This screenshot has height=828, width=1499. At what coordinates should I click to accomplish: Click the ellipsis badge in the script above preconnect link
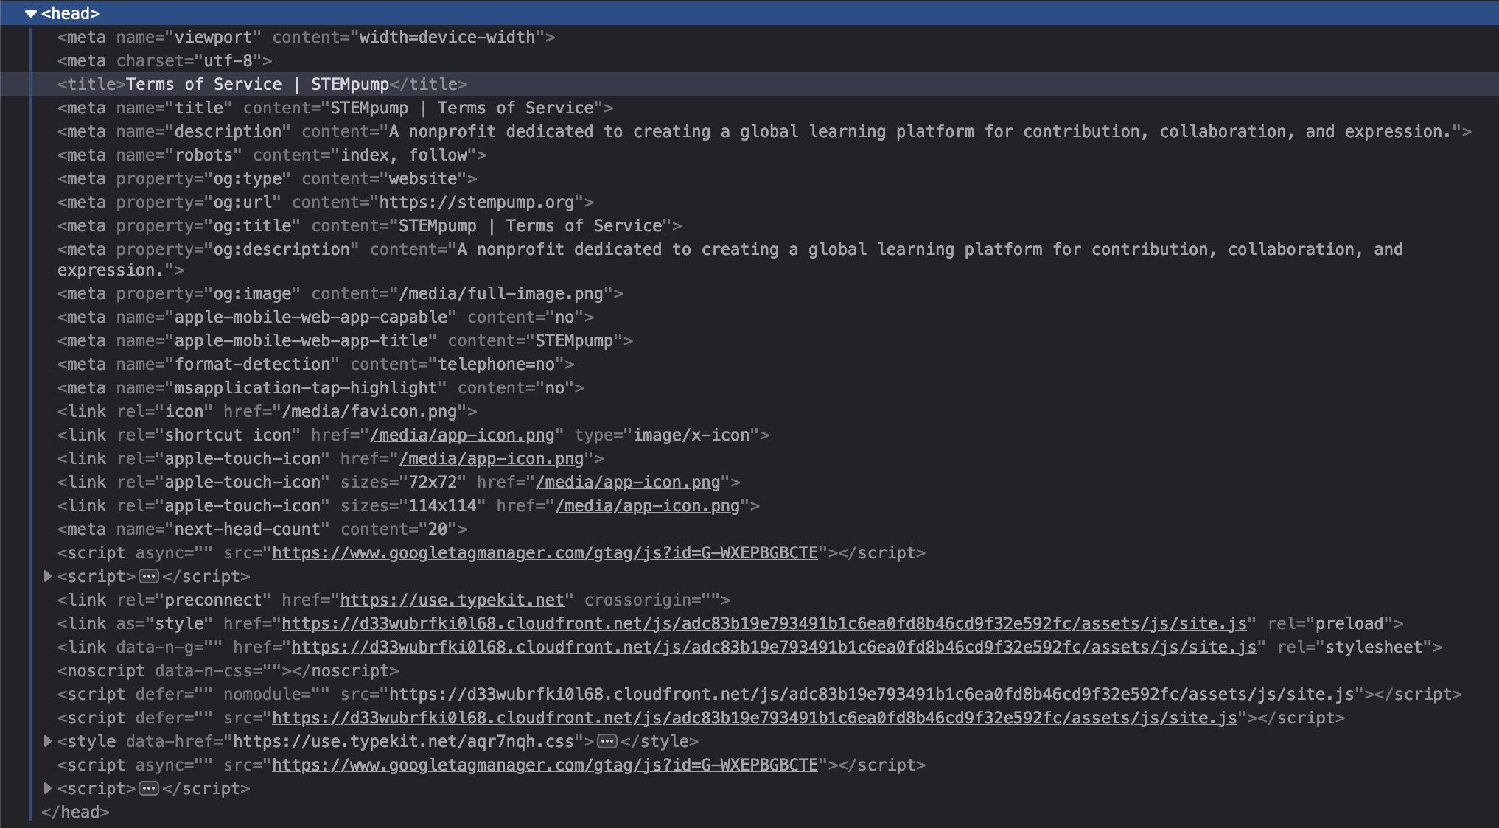coord(149,576)
